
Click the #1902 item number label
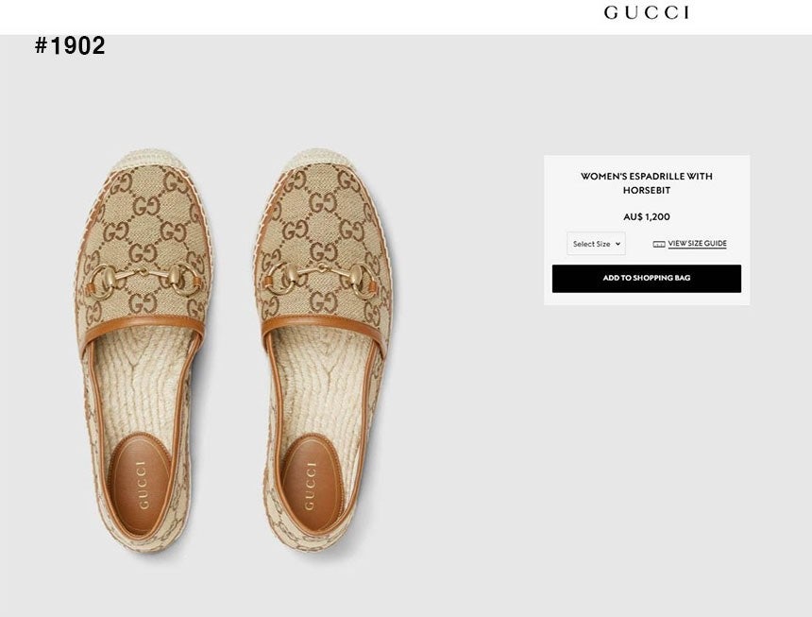pyautogui.click(x=70, y=46)
